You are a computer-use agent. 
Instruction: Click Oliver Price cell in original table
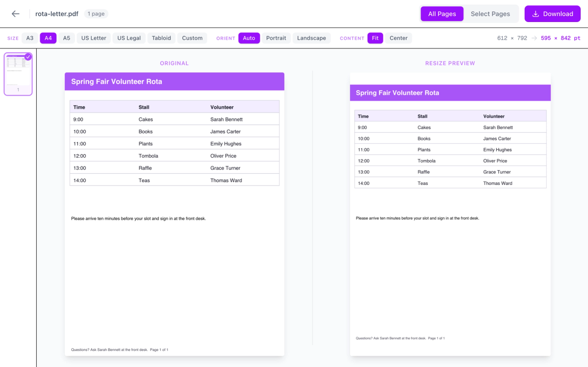pyautogui.click(x=223, y=156)
